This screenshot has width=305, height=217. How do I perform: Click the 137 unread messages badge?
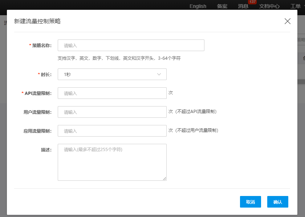tap(252, 2)
